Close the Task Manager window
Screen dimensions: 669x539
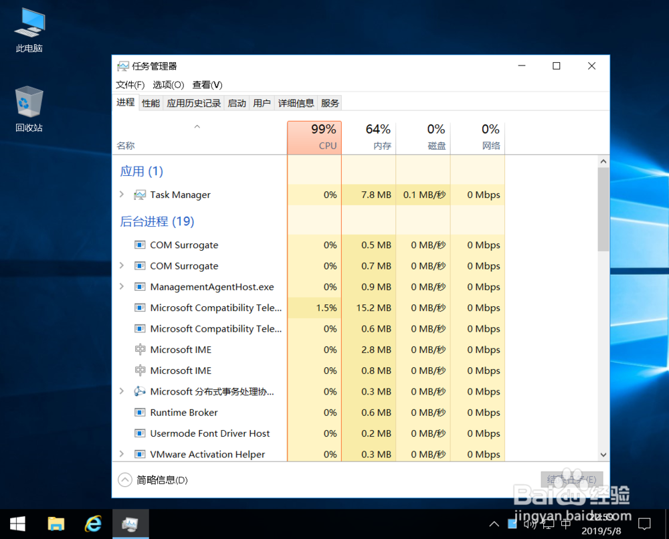[x=592, y=66]
